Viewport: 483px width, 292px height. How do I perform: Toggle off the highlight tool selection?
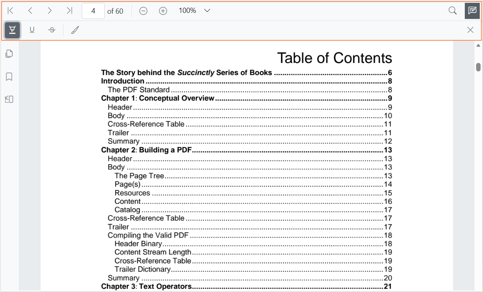point(12,30)
